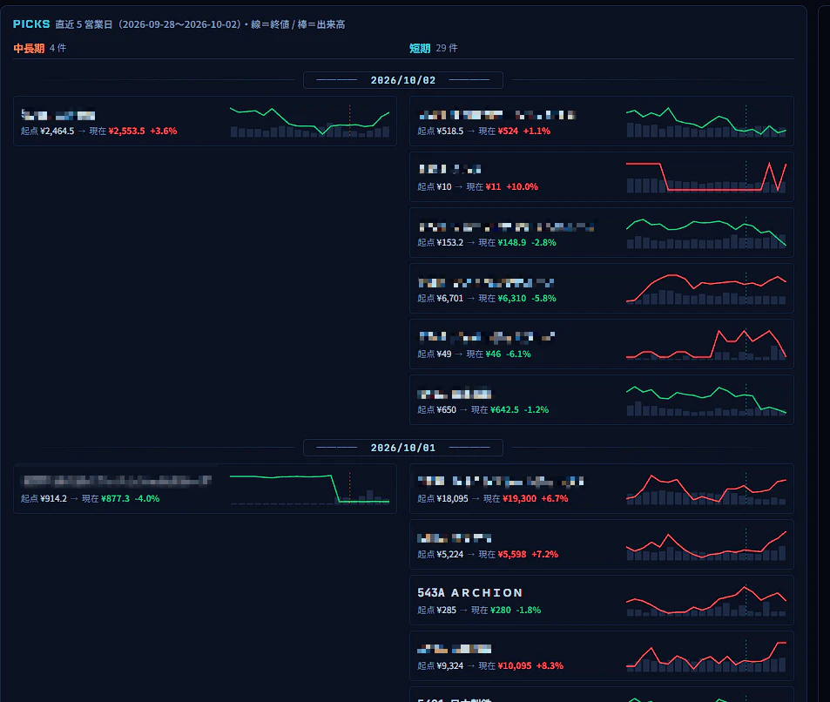The height and width of the screenshot is (702, 830).
Task: Click the 4 件 count beside 中長期
Action: click(57, 48)
